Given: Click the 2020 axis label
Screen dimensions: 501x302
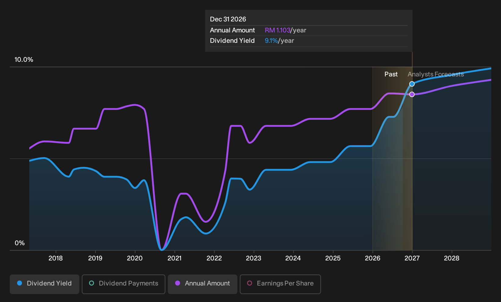Looking at the screenshot, I should point(135,258).
